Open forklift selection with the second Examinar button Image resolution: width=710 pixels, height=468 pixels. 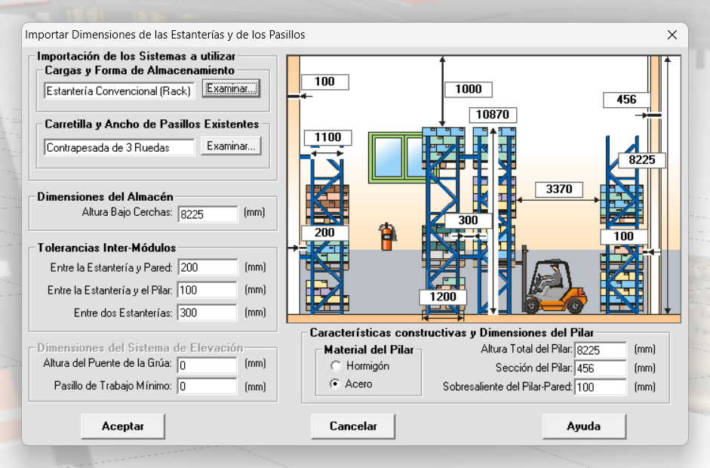[231, 146]
